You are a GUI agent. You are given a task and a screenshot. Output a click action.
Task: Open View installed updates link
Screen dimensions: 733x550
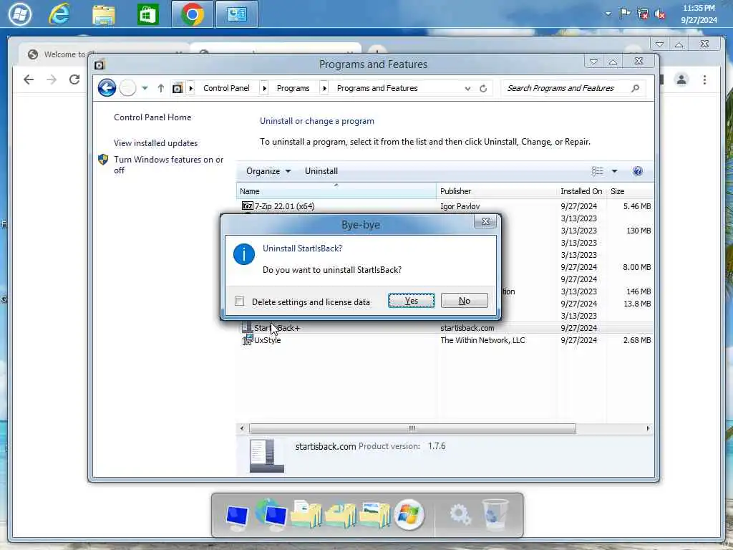point(155,143)
